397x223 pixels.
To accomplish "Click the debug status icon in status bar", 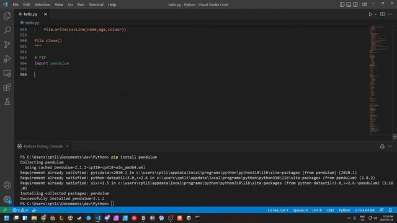I will coord(34,210).
